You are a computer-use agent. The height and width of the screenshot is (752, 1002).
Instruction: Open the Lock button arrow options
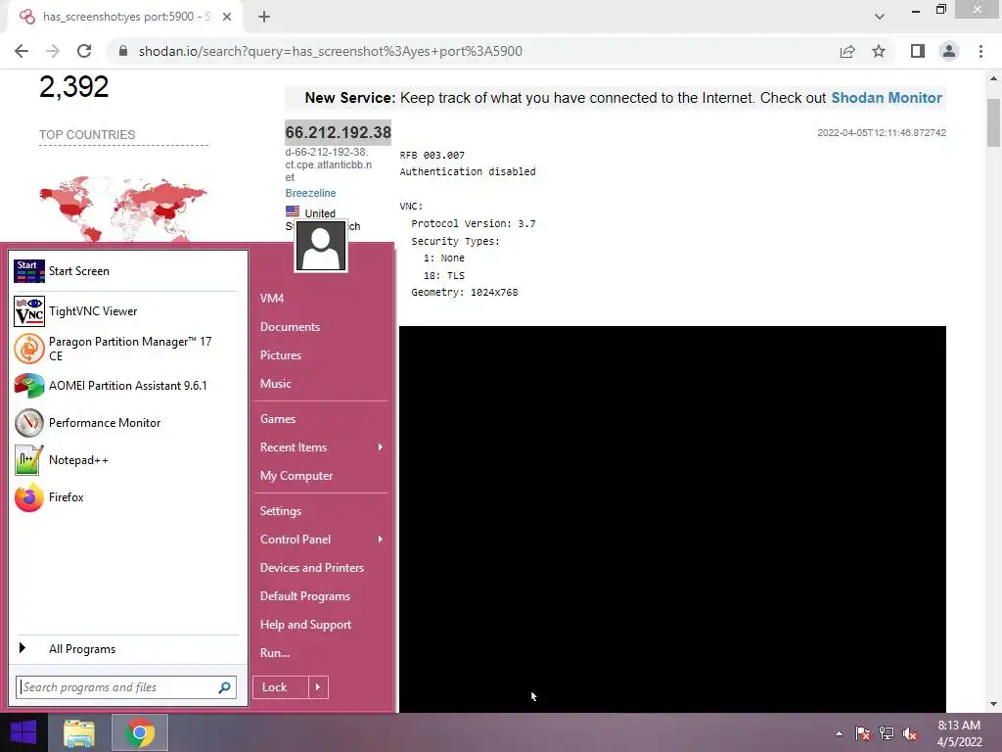pos(318,687)
